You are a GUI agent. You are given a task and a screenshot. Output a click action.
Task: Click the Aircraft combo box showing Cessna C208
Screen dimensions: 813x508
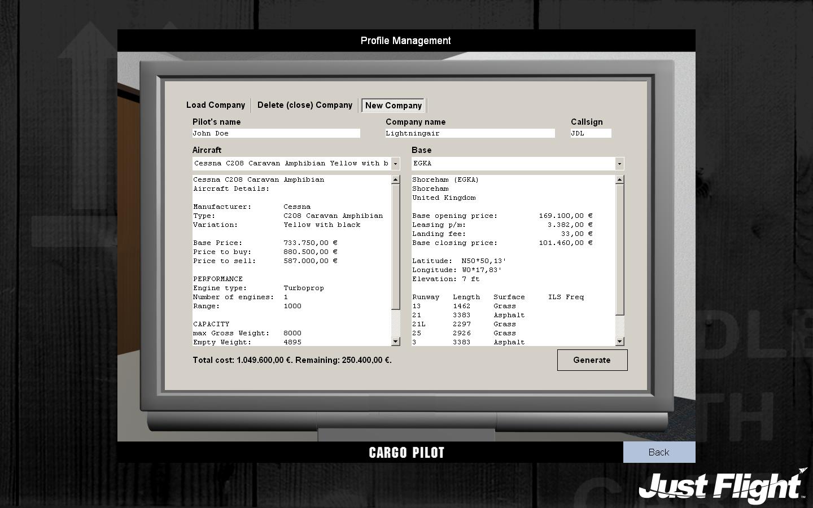(291, 164)
